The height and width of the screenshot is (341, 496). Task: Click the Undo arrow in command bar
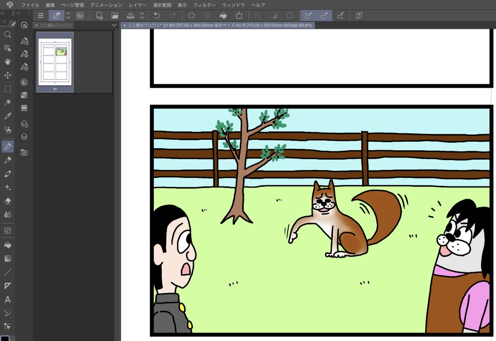point(157,15)
